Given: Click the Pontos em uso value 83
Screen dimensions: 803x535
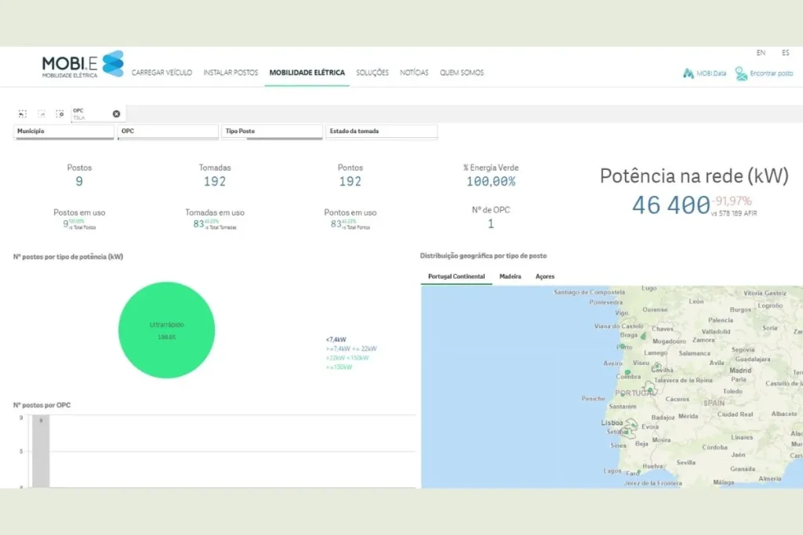Looking at the screenshot, I should point(336,224).
